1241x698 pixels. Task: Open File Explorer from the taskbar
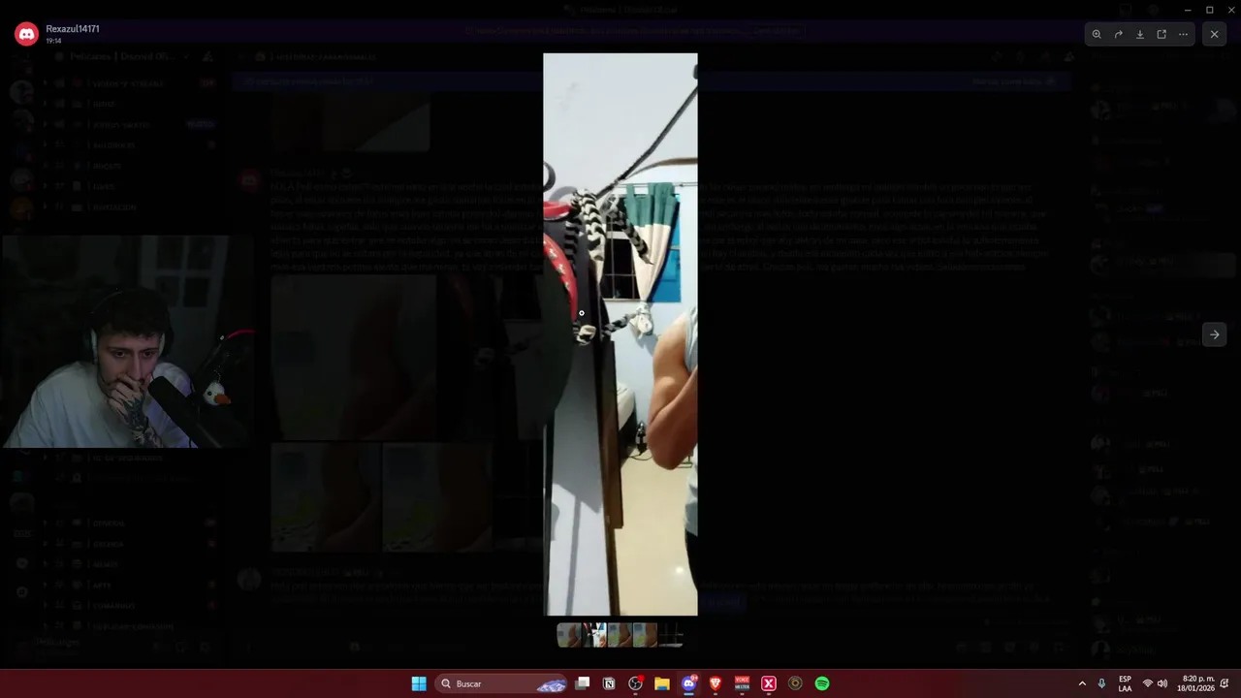click(x=662, y=683)
